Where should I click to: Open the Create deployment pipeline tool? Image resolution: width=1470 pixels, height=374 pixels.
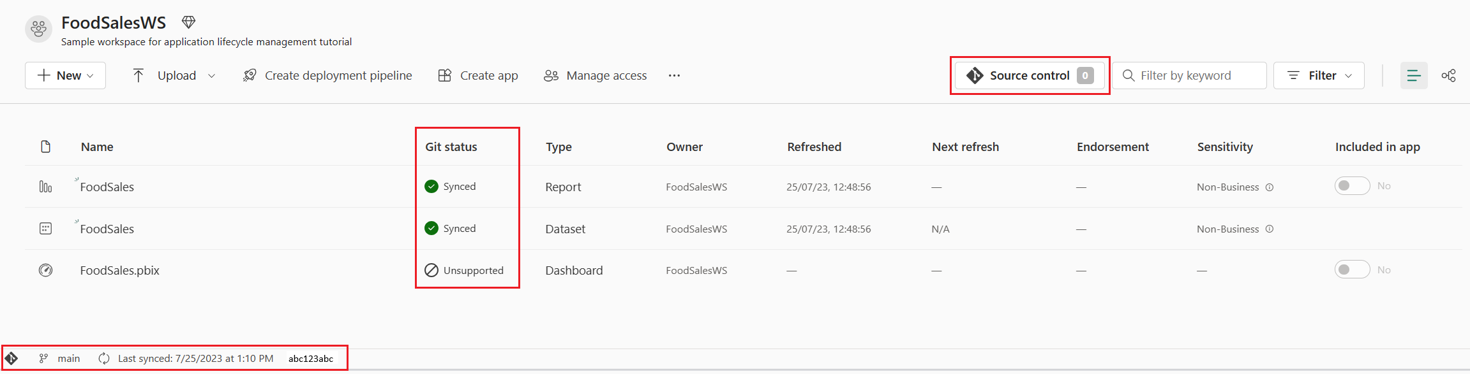[327, 75]
